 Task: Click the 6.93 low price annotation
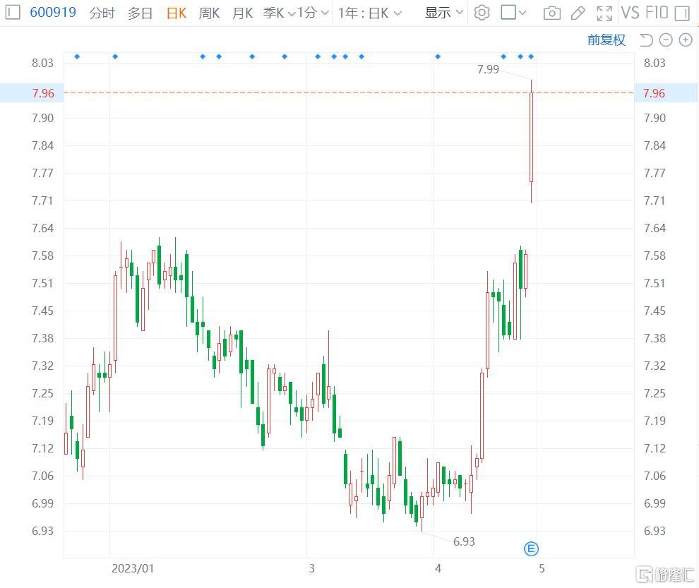464,541
